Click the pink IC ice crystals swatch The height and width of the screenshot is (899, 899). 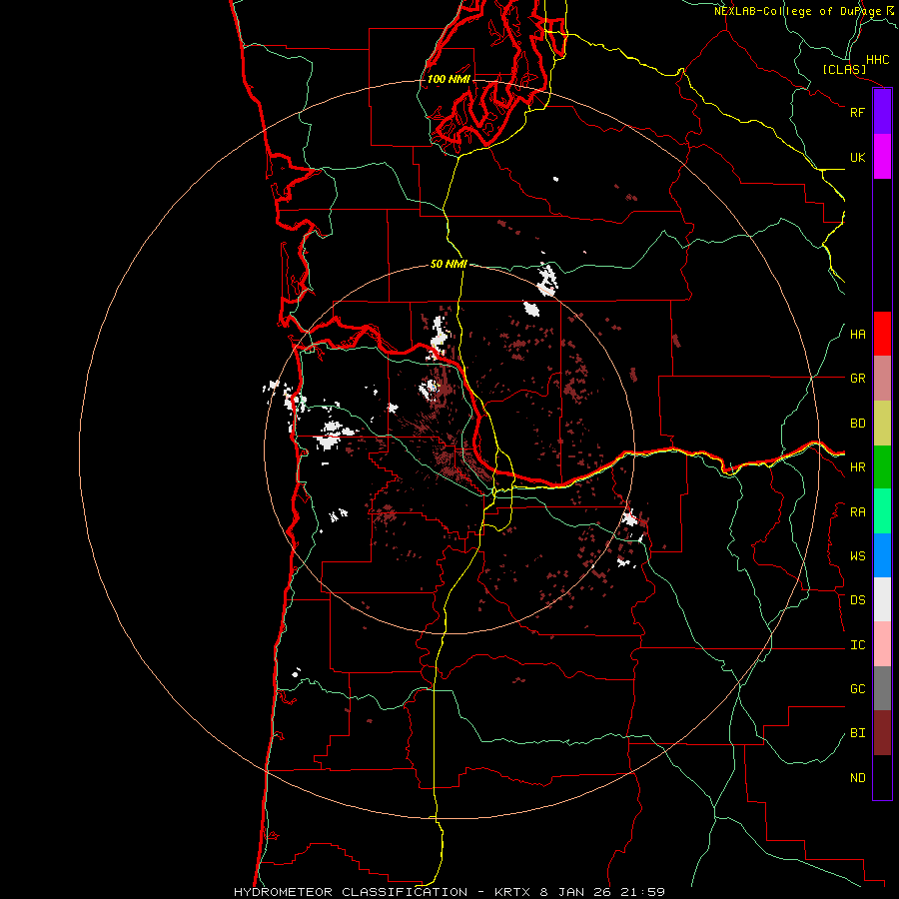pos(882,644)
